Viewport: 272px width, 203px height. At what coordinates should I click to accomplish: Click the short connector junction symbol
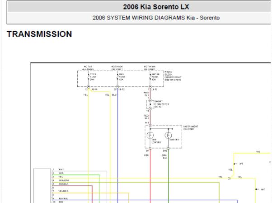point(150,104)
